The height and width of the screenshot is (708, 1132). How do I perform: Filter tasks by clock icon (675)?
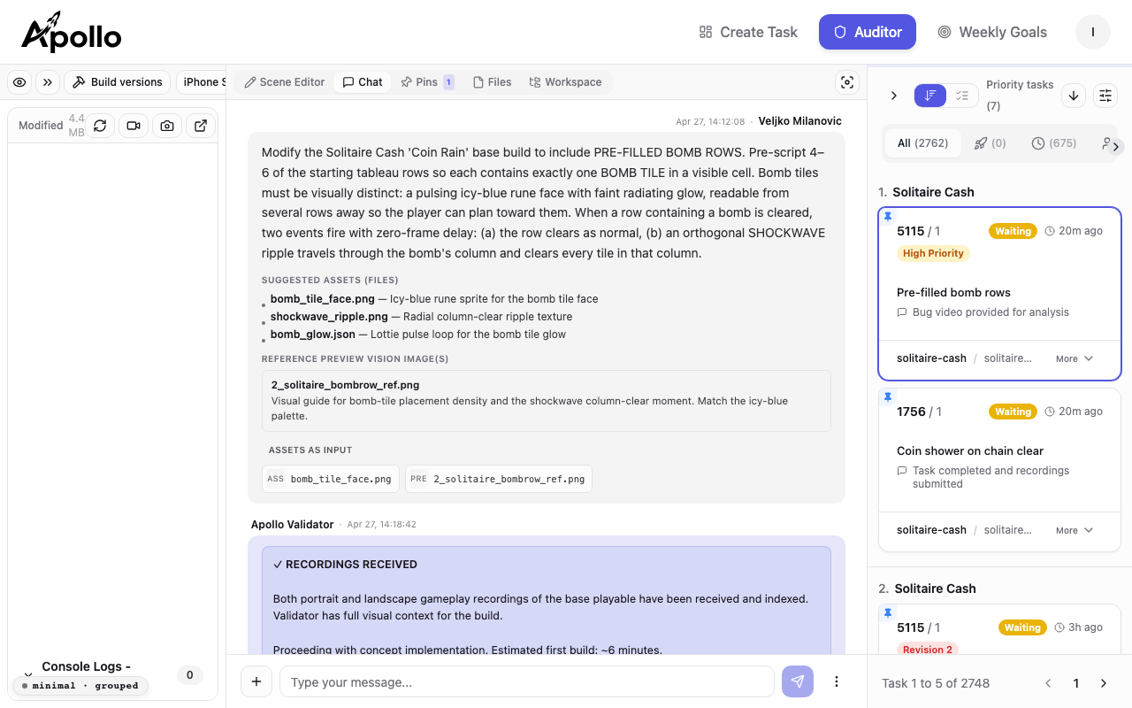coord(1054,143)
